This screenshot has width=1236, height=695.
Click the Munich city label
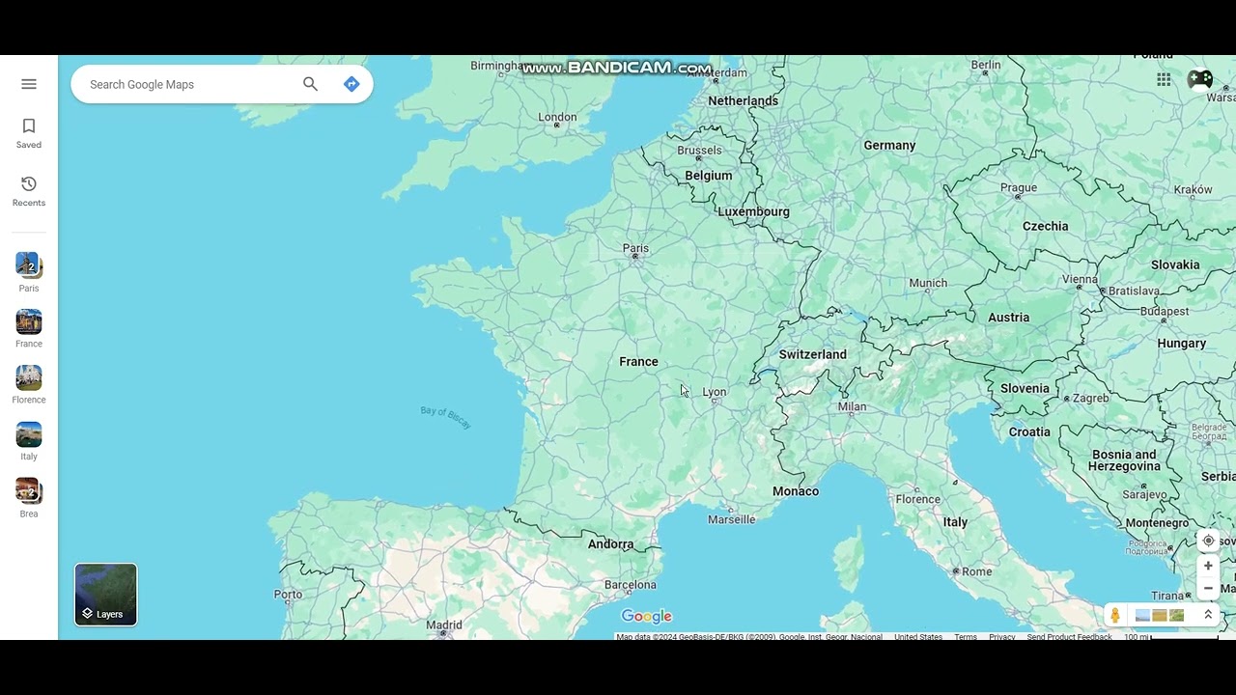tap(928, 283)
